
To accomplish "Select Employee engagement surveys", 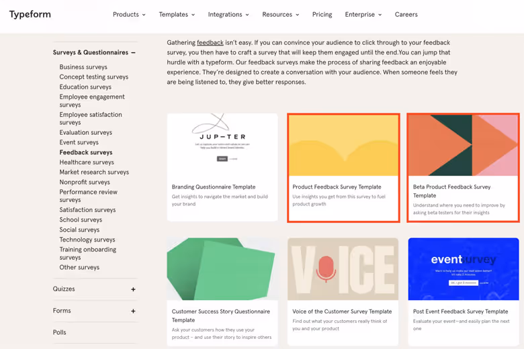I will 92,101.
